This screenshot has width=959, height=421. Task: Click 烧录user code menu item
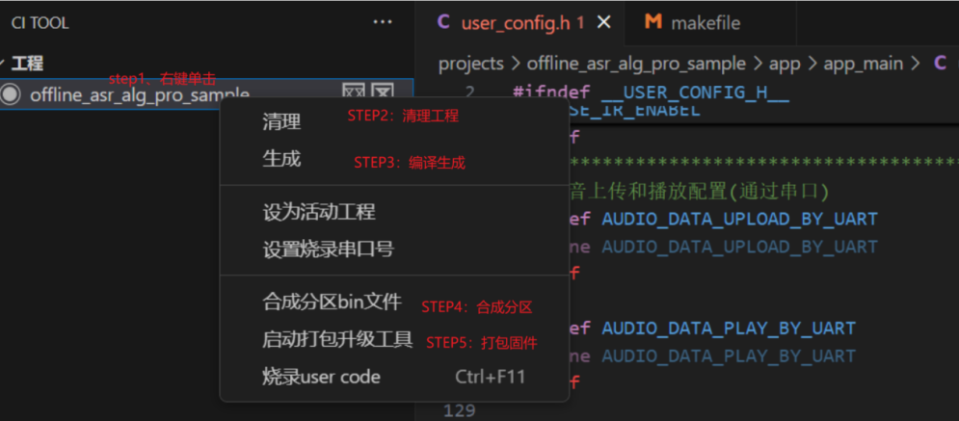tap(322, 377)
